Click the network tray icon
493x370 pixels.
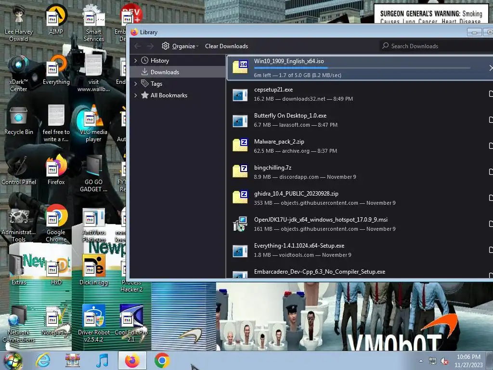pyautogui.click(x=433, y=361)
